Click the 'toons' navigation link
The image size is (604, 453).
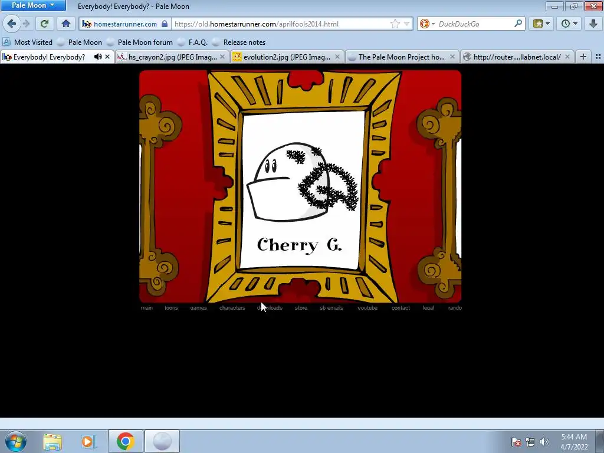click(x=171, y=308)
